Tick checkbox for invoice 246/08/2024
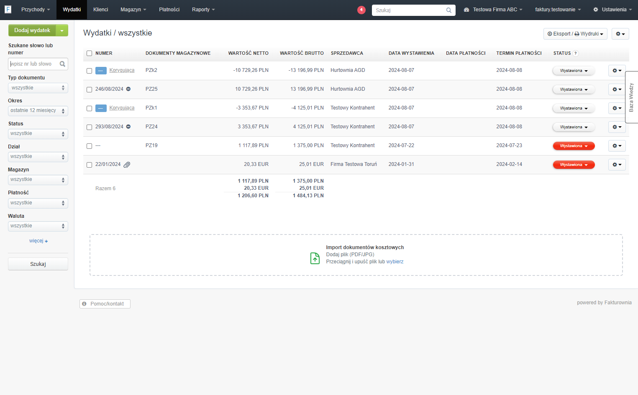638x395 pixels. coord(89,89)
